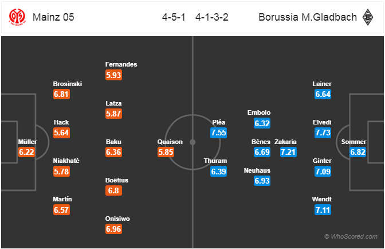Click the Mainz 05 club crest
The image size is (385, 249).
(x=17, y=17)
